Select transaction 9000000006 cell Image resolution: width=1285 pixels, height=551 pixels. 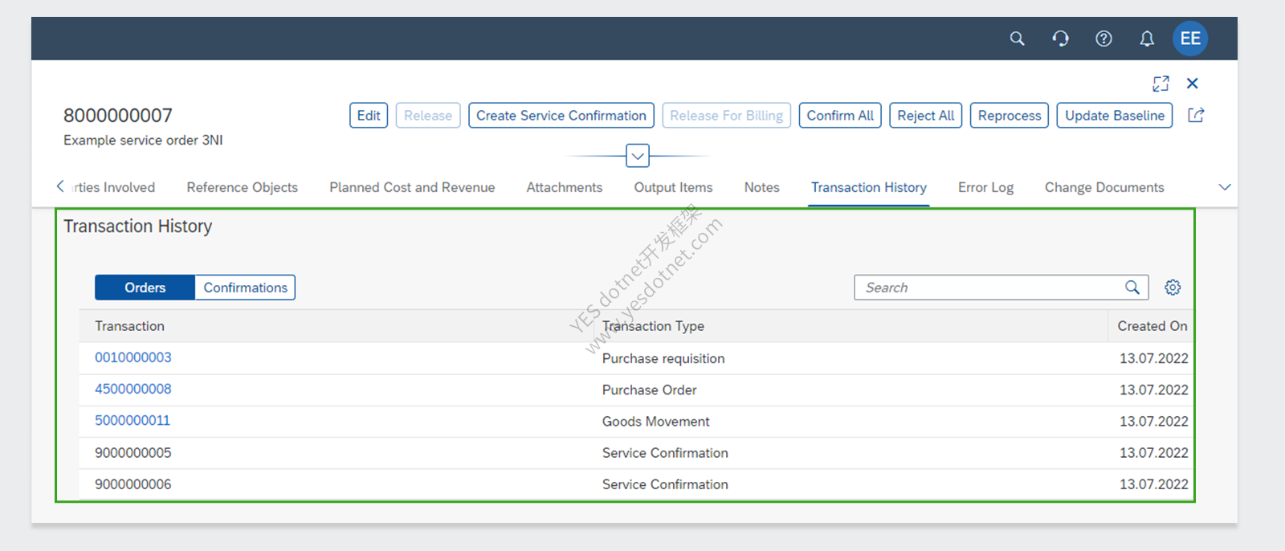[x=133, y=484]
